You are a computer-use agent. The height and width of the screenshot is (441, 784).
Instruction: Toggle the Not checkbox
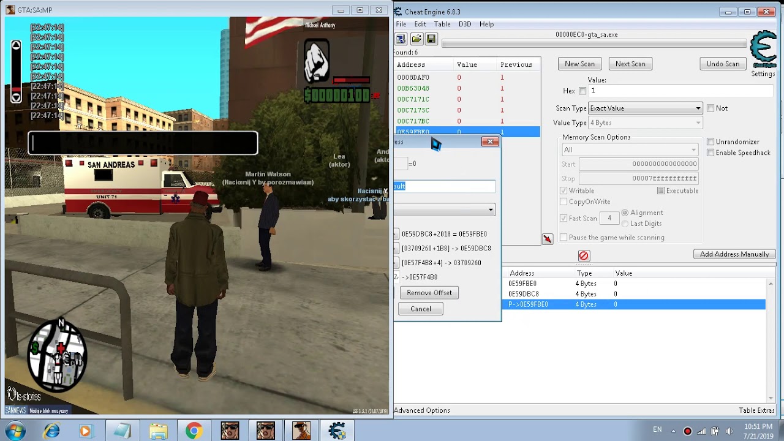click(710, 108)
